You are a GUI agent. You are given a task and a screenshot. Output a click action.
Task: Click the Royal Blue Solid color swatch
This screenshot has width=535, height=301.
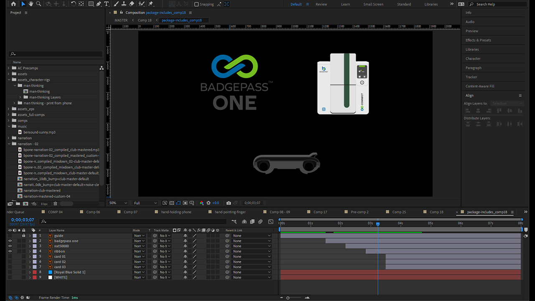tap(50, 272)
